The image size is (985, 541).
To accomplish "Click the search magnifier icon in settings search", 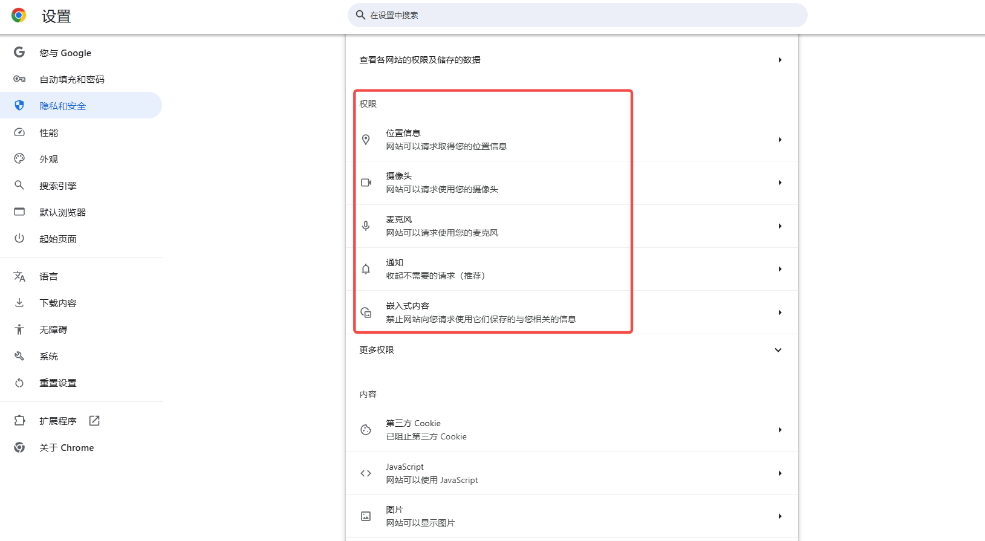I will (360, 15).
